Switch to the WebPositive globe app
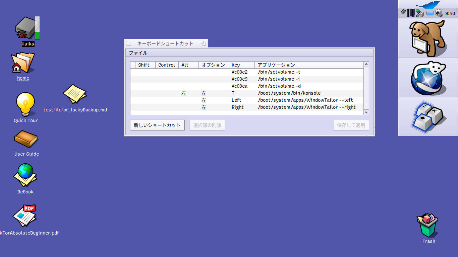The width and height of the screenshot is (458, 257). (x=428, y=78)
